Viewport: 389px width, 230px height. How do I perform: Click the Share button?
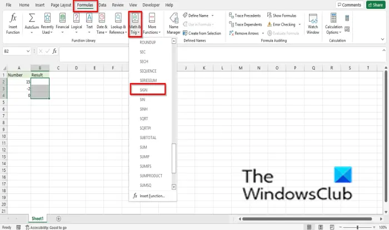pyautogui.click(x=376, y=5)
